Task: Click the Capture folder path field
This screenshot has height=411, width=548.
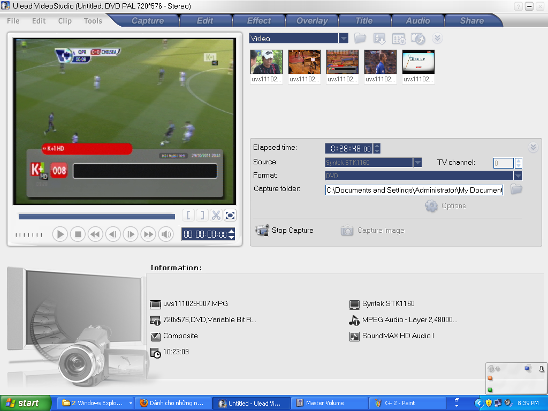Action: (414, 190)
